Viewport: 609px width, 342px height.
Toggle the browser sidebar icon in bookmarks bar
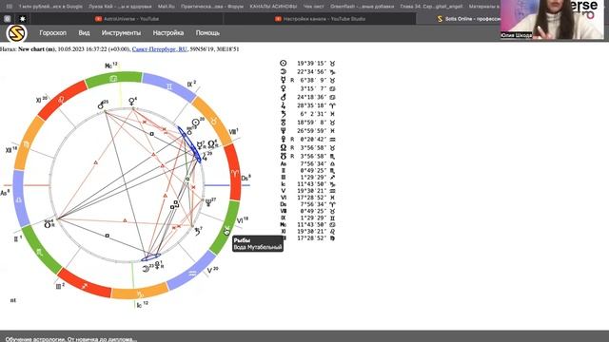10,7
